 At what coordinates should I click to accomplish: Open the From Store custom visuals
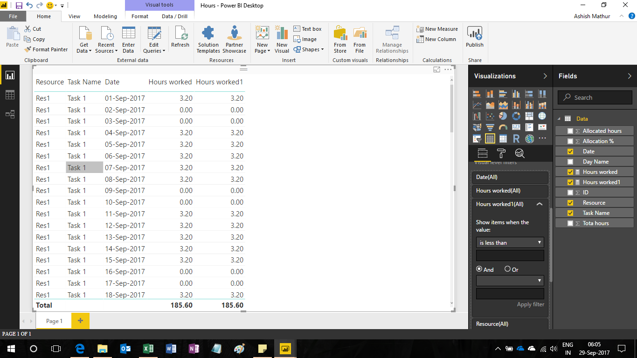coord(340,40)
